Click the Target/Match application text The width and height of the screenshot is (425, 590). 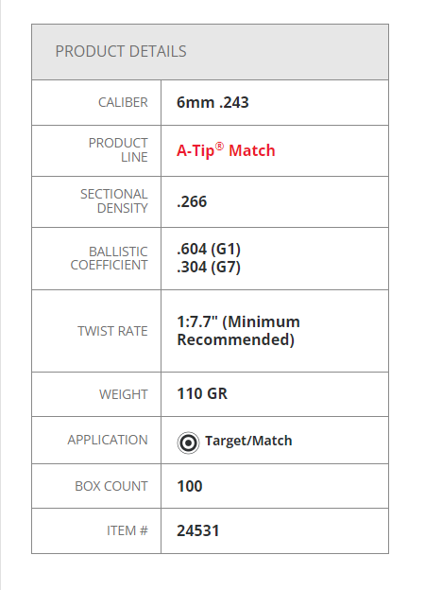tap(248, 441)
